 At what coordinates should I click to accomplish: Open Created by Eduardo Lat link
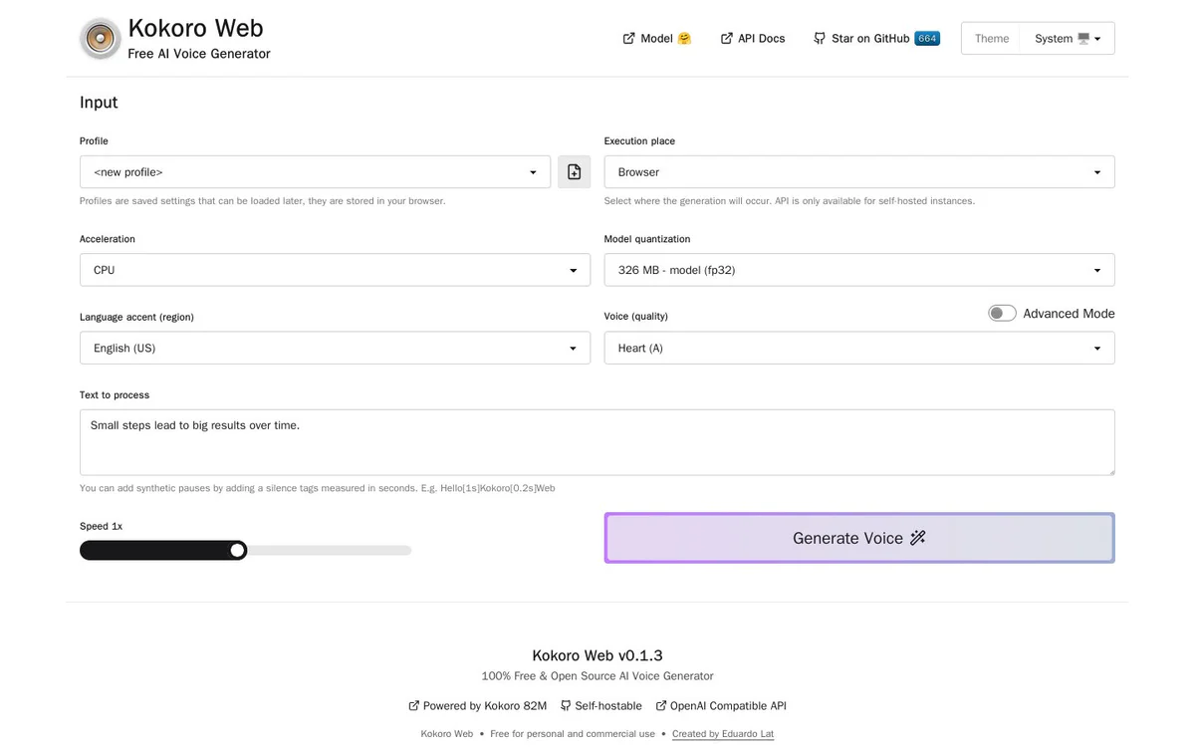(x=723, y=734)
